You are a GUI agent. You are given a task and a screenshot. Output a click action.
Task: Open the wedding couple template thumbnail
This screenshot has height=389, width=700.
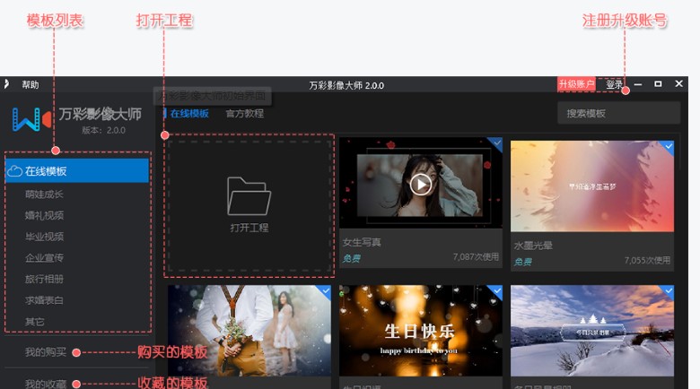tap(249, 331)
